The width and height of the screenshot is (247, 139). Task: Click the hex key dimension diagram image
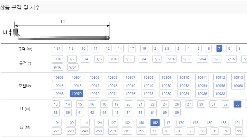pos(56,30)
